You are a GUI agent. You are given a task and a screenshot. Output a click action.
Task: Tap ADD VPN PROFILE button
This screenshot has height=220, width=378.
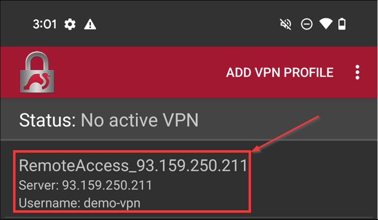pyautogui.click(x=280, y=73)
